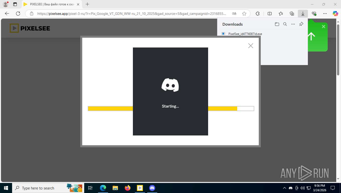Viewport: 341px width, 193px height.
Task: Go back to previous page
Action: (7, 14)
